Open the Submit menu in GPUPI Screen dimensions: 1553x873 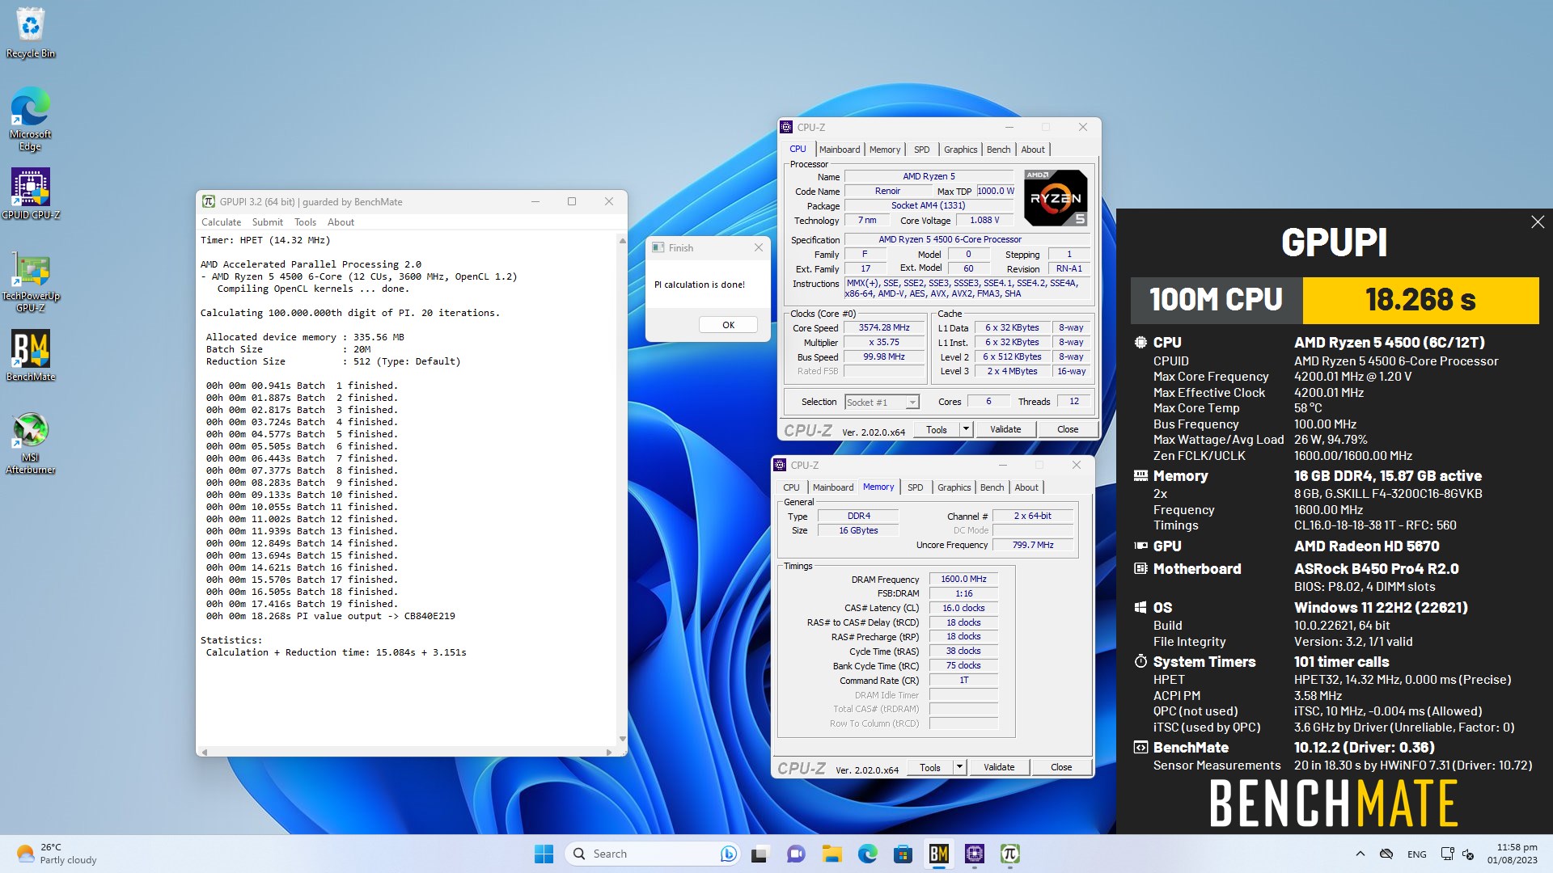267,222
